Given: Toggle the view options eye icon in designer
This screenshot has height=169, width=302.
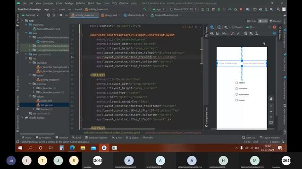Looking at the screenshot, I should (212, 33).
